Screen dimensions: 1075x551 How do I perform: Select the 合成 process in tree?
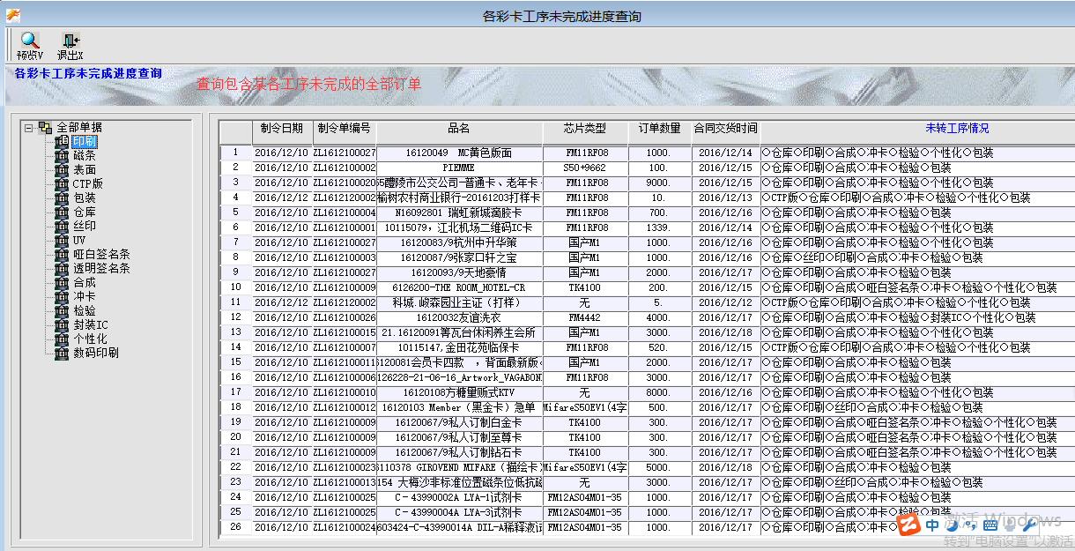point(85,283)
